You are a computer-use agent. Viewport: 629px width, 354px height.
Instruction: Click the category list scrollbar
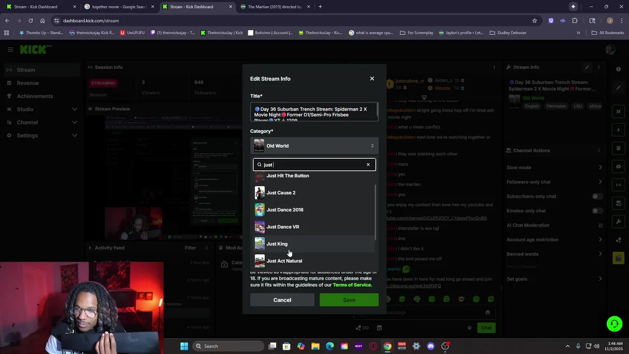(x=376, y=212)
